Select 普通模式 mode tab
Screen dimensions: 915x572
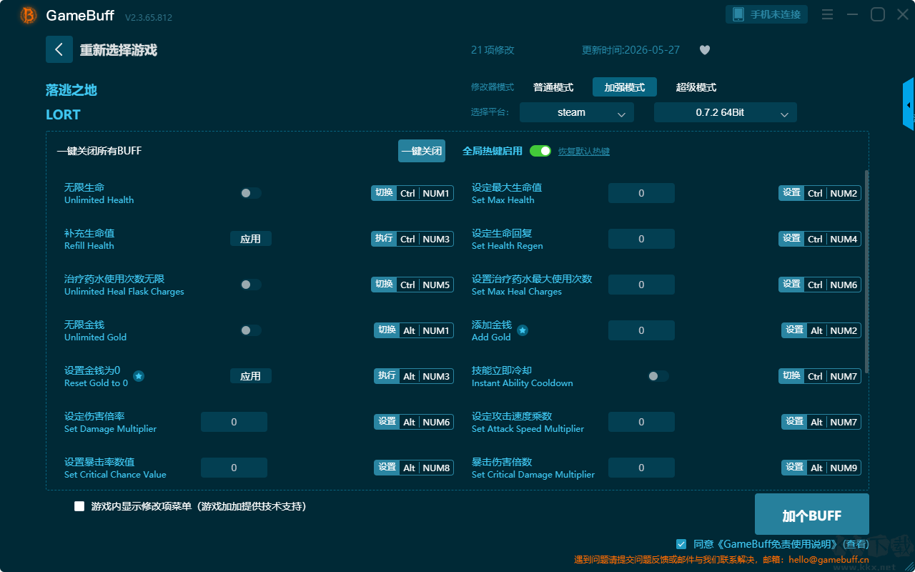(x=553, y=87)
